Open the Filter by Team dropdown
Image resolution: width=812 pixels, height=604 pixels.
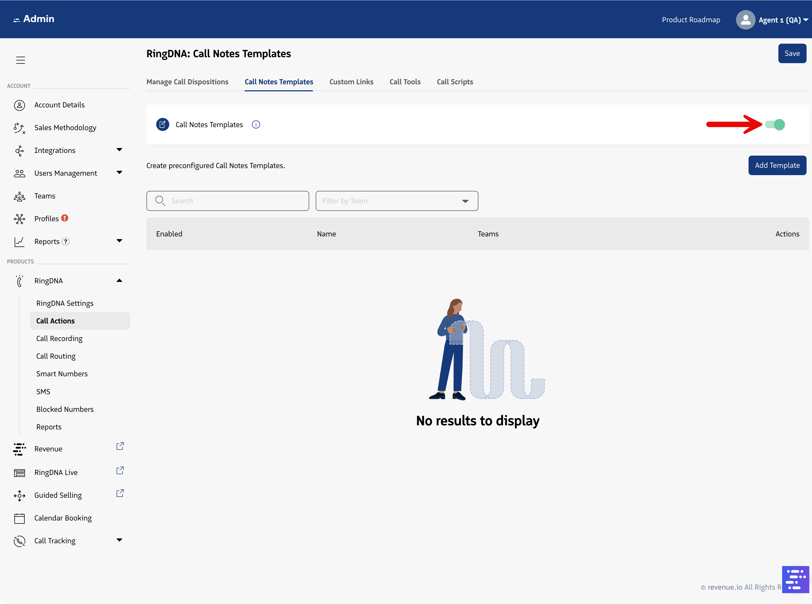pos(397,201)
